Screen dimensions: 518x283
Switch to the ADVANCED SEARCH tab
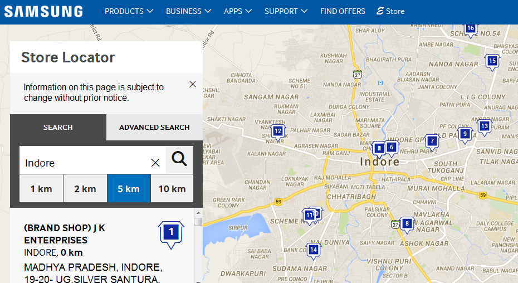click(154, 127)
